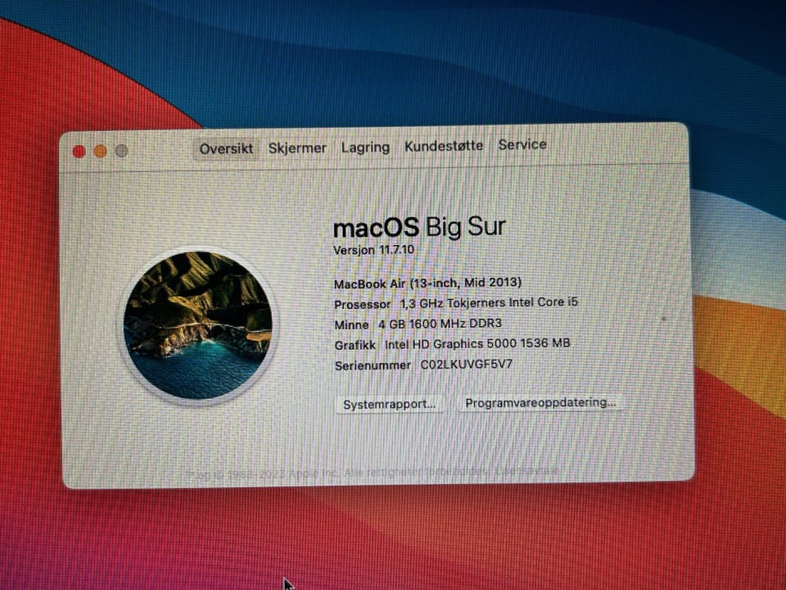Screen dimensions: 786x590
Task: Select MacBook Air (13-inch, Mid 2013) text
Action: click(x=427, y=283)
